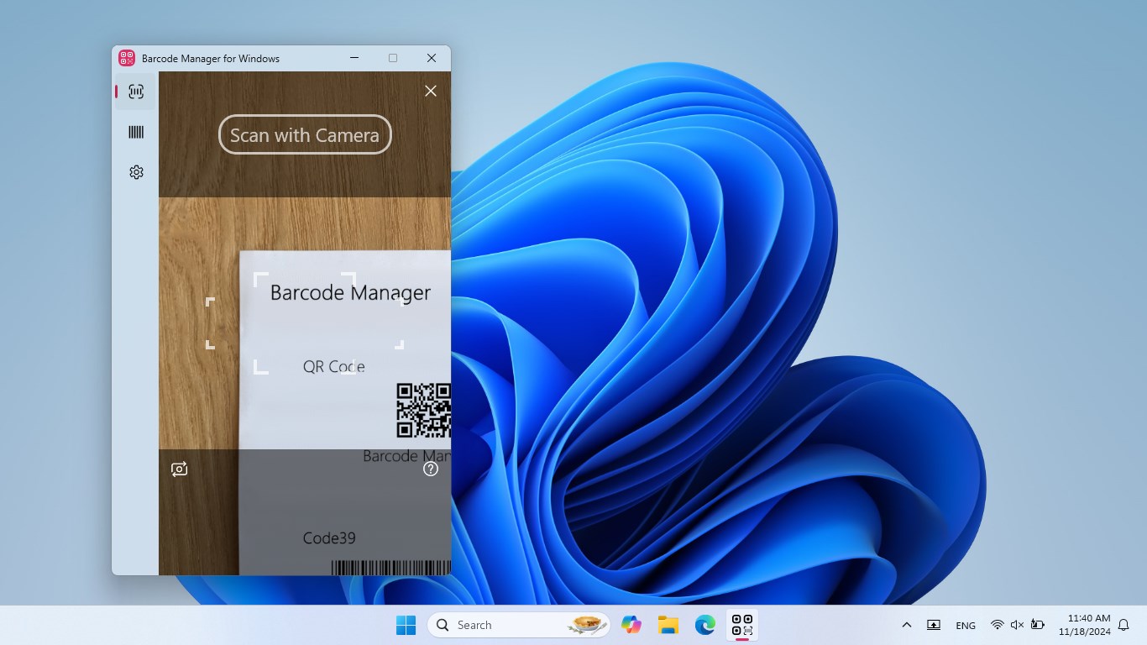Close the scanner overlay with X

click(x=431, y=91)
